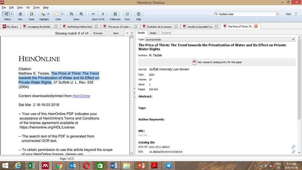Open the Notes tab
The image size is (302, 170).
coord(153,33)
